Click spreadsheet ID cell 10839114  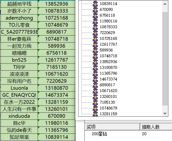pos(56,137)
